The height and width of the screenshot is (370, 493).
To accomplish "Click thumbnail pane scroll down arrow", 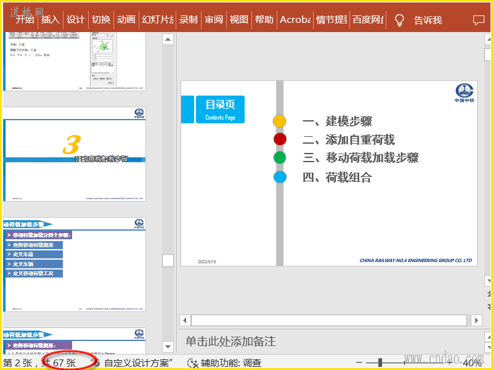I will [168, 347].
